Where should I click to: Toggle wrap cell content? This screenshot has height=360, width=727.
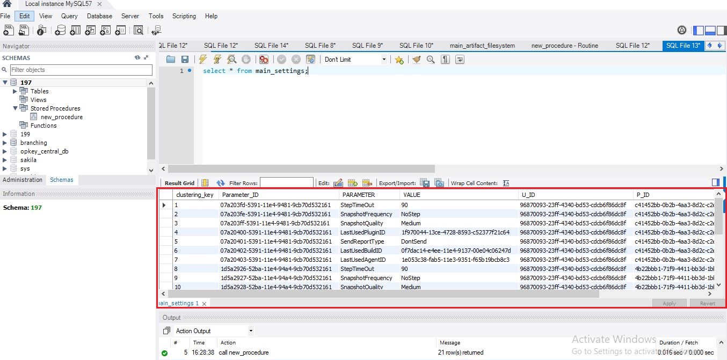pos(506,183)
